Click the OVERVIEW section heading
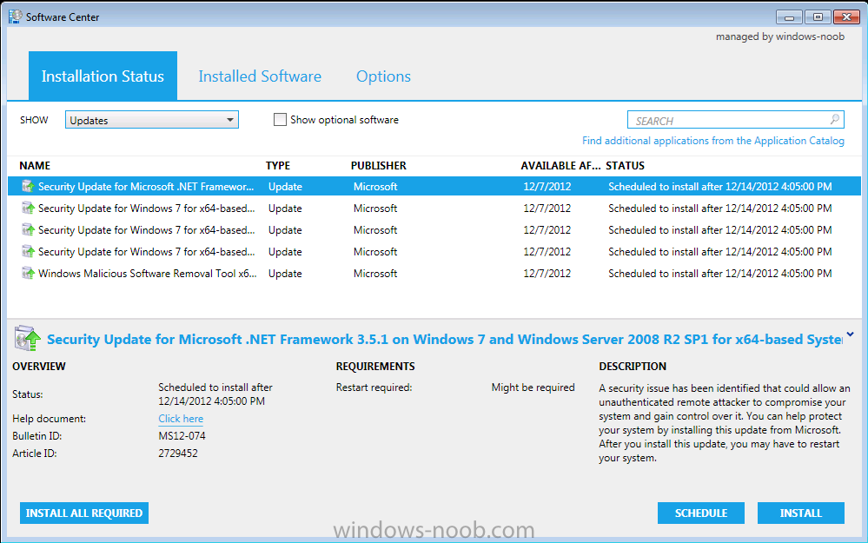 pos(39,367)
